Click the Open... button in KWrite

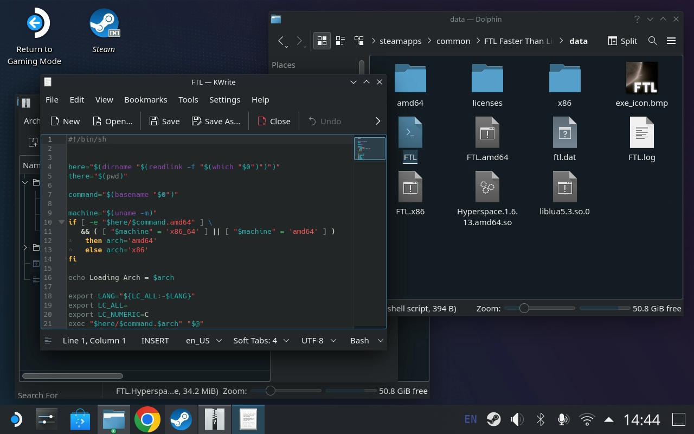pos(112,121)
